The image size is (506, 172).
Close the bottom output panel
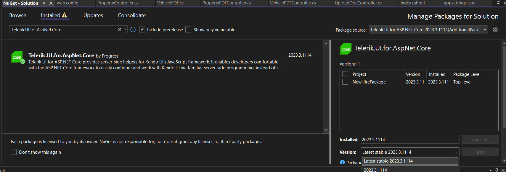click(503, 170)
